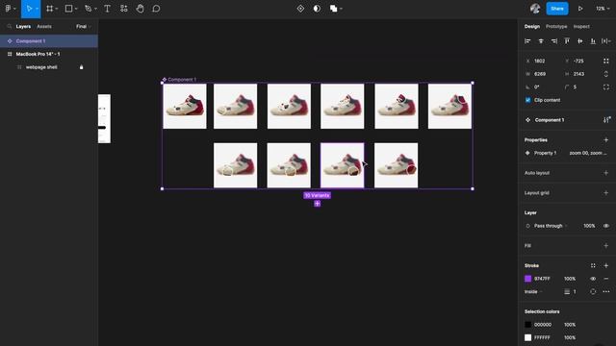This screenshot has height=346, width=616.
Task: Click purple stroke color swatch 9747FF
Action: click(528, 279)
